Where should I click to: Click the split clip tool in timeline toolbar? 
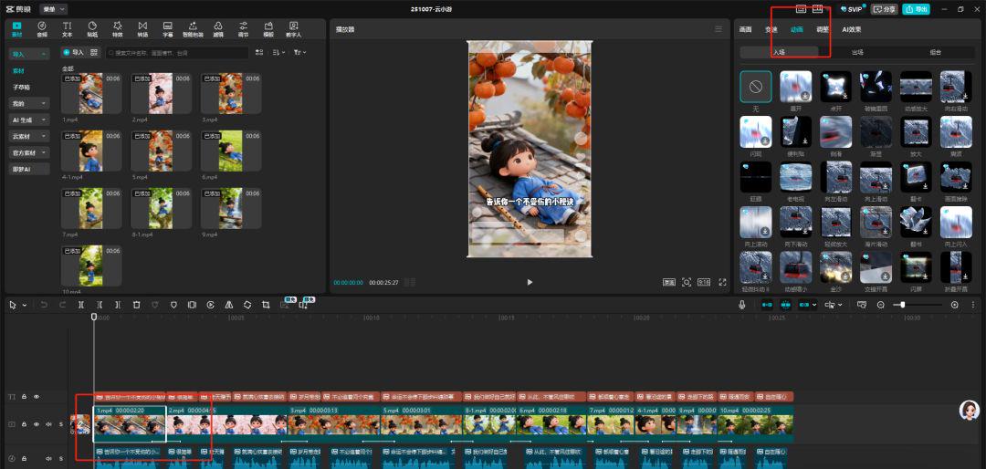coord(81,305)
